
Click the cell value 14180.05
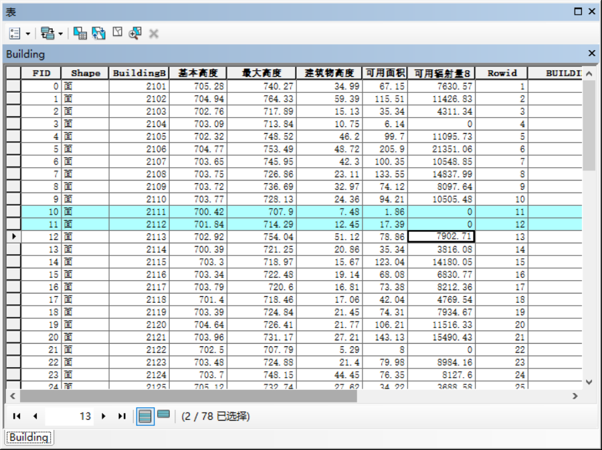click(x=441, y=262)
